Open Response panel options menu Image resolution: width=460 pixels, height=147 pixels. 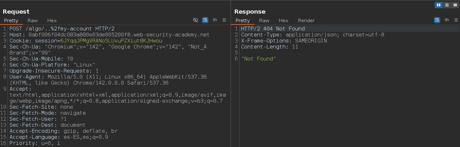tap(456, 20)
